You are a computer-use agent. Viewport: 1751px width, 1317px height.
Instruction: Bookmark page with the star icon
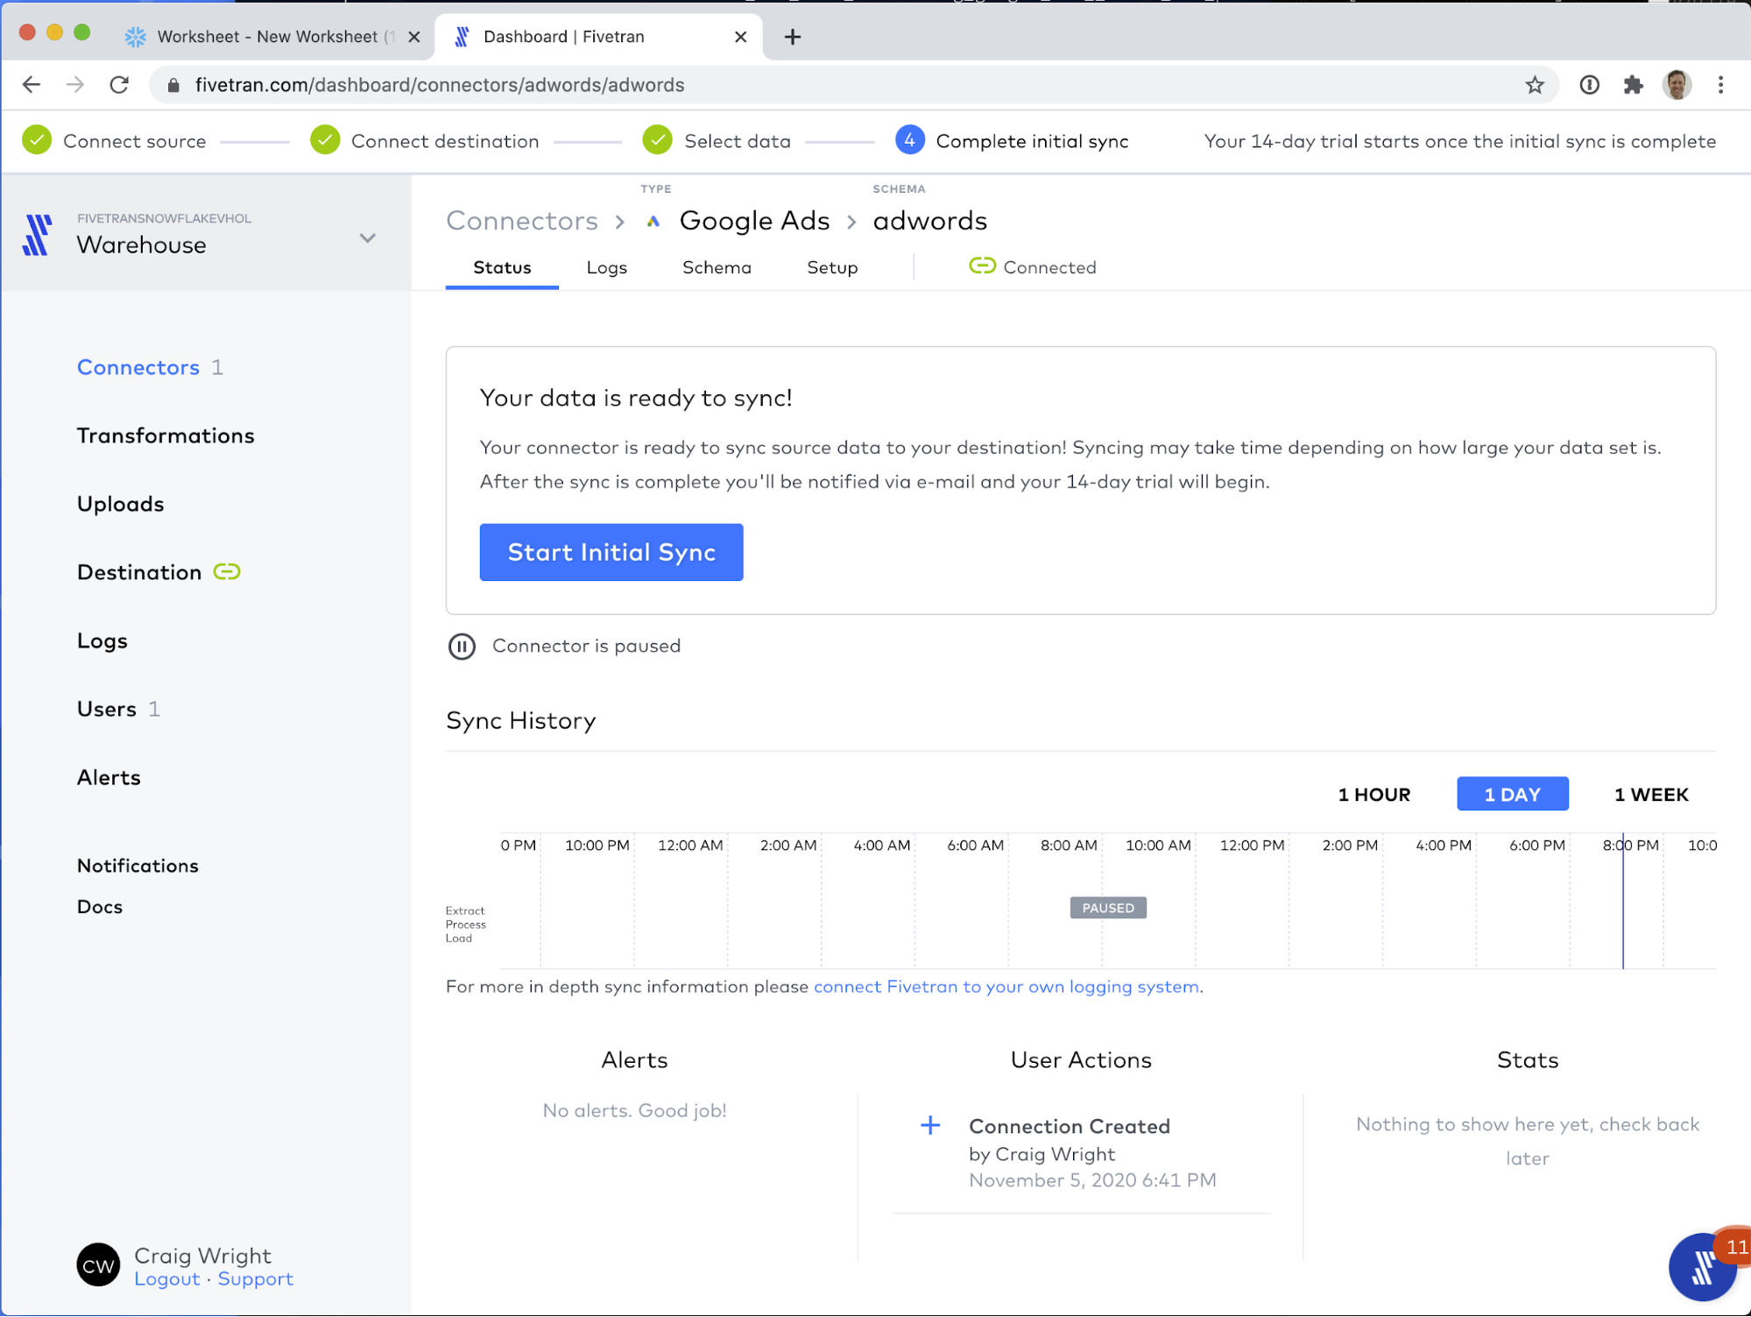coord(1534,85)
